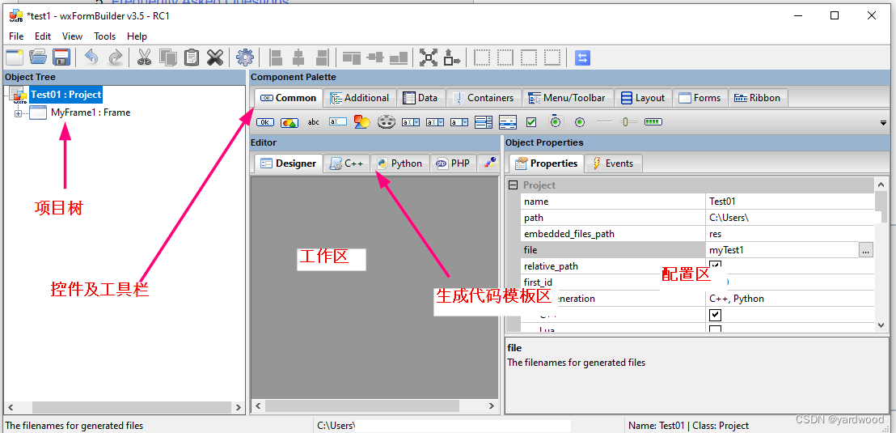The image size is (896, 433).
Task: Open the Edit menu
Action: [x=43, y=36]
